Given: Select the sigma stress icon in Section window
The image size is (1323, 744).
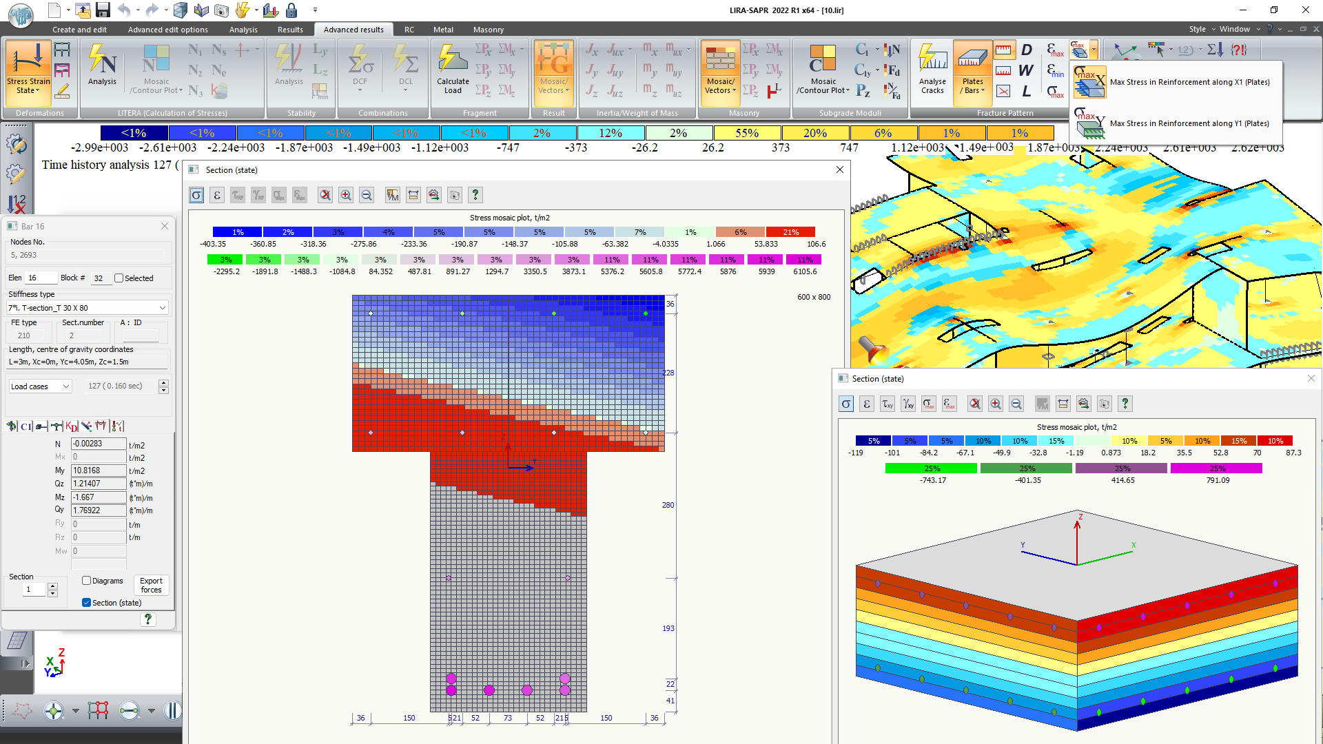Looking at the screenshot, I should 196,195.
